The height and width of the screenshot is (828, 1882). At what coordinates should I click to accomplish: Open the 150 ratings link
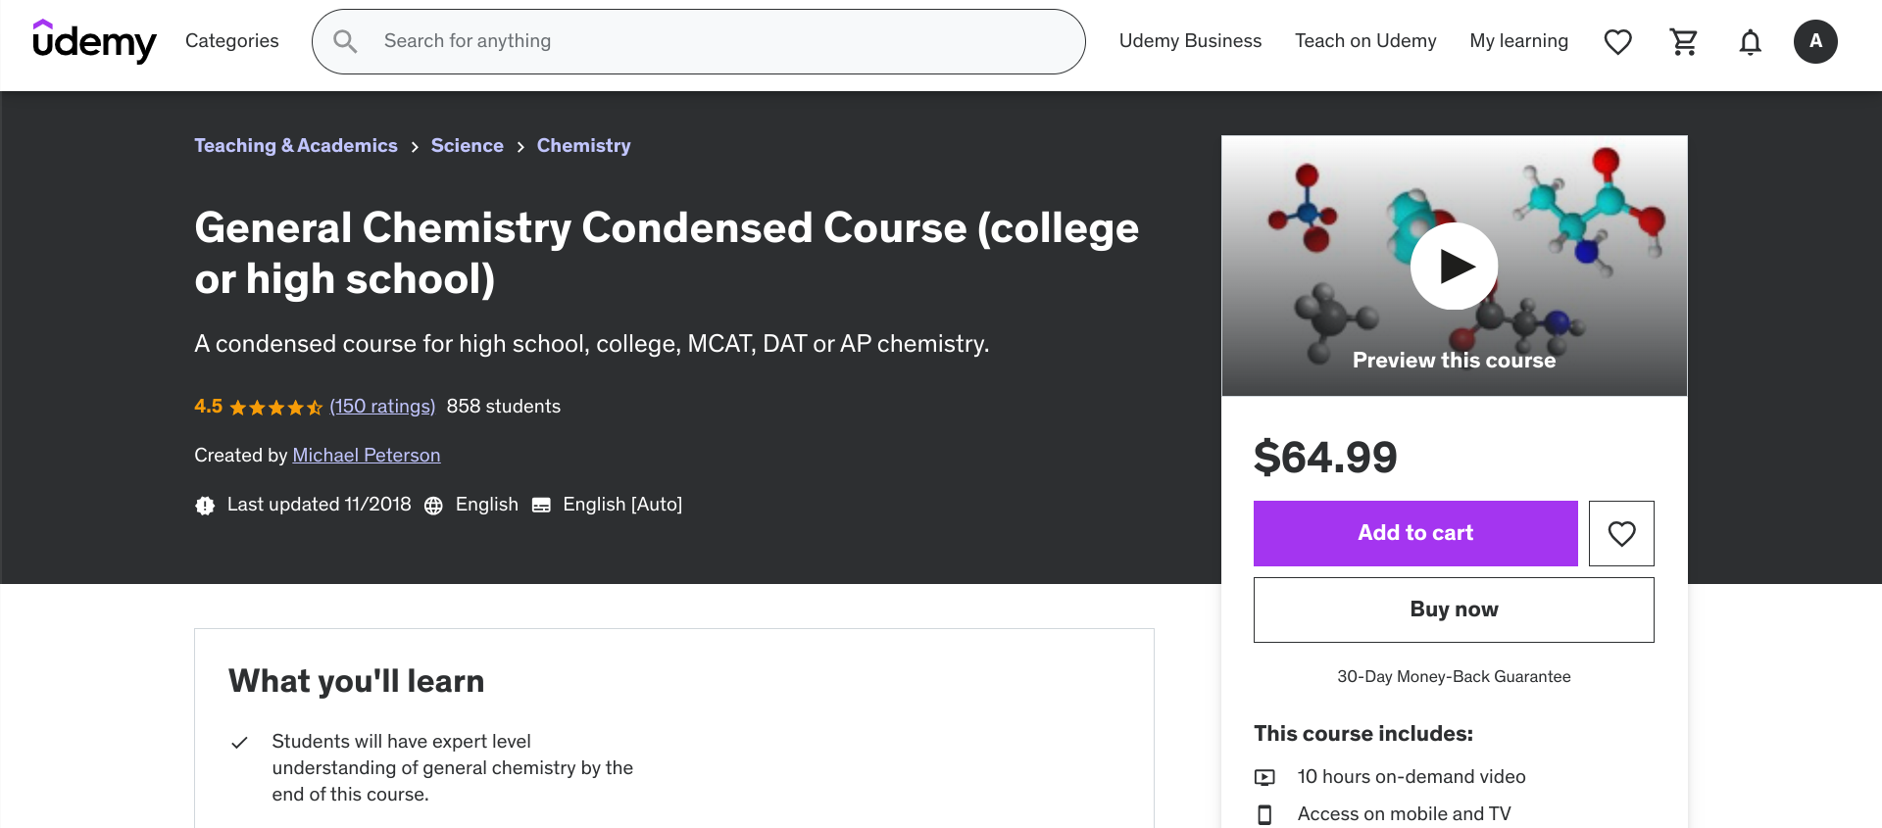point(382,406)
